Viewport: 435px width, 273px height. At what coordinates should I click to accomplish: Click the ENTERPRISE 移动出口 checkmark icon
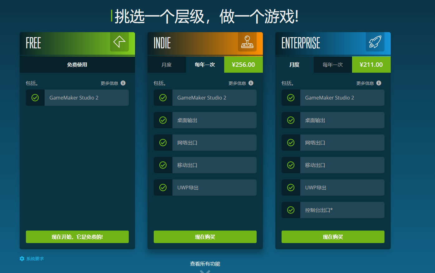tap(291, 165)
